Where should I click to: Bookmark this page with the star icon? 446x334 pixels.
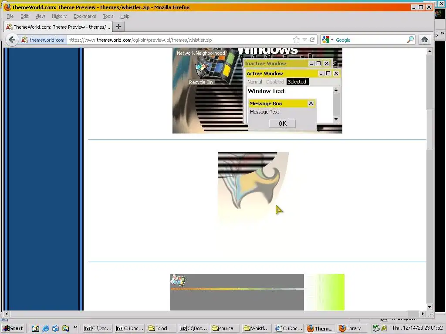point(296,40)
